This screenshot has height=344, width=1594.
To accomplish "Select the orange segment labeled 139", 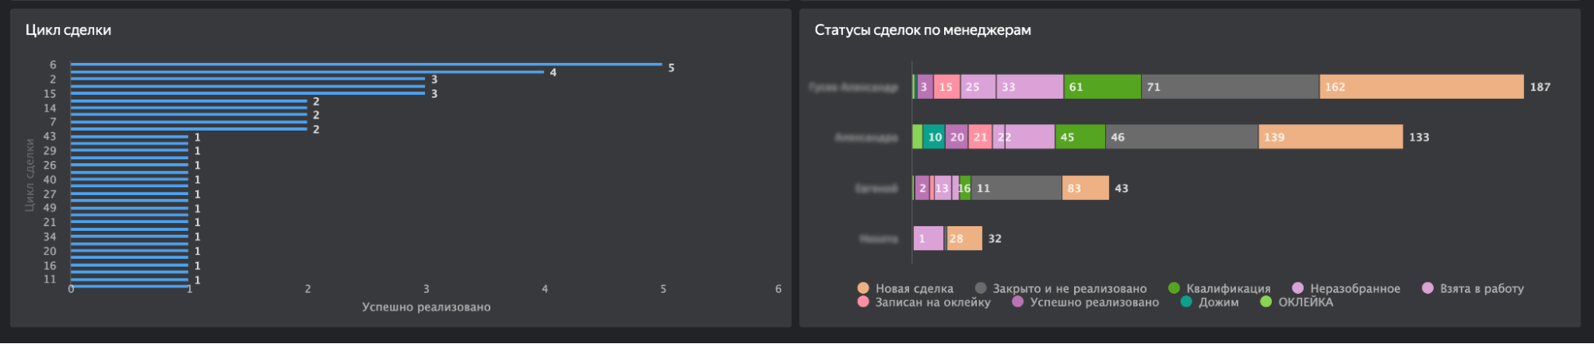I will pyautogui.click(x=1330, y=137).
